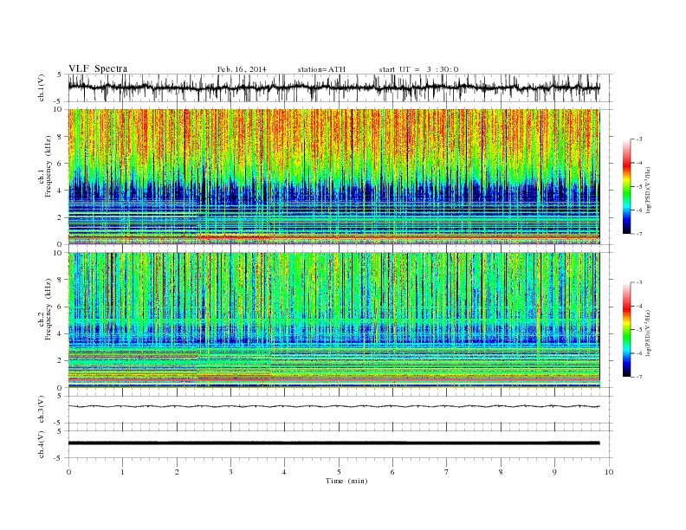Click time axis tick label "10"

pyautogui.click(x=609, y=472)
